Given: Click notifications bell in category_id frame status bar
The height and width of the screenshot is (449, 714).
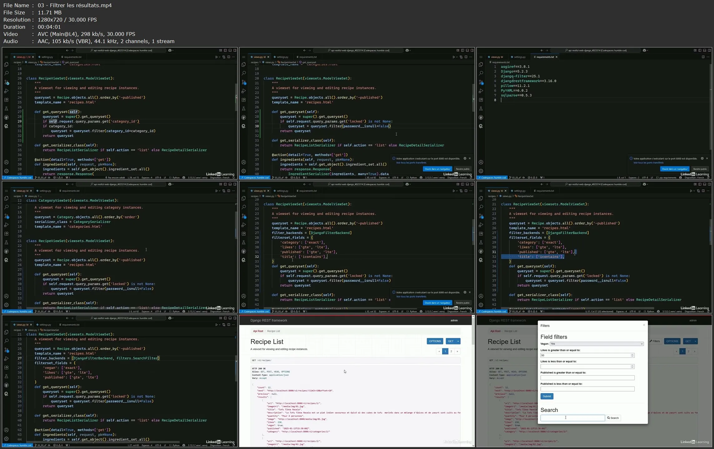Looking at the screenshot, I should [234, 178].
